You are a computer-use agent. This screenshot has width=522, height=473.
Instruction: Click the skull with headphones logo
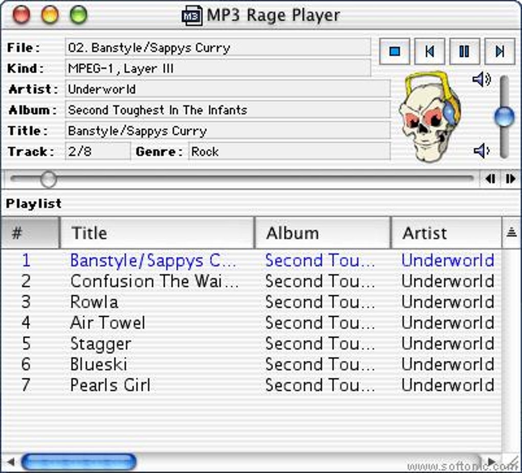(429, 117)
